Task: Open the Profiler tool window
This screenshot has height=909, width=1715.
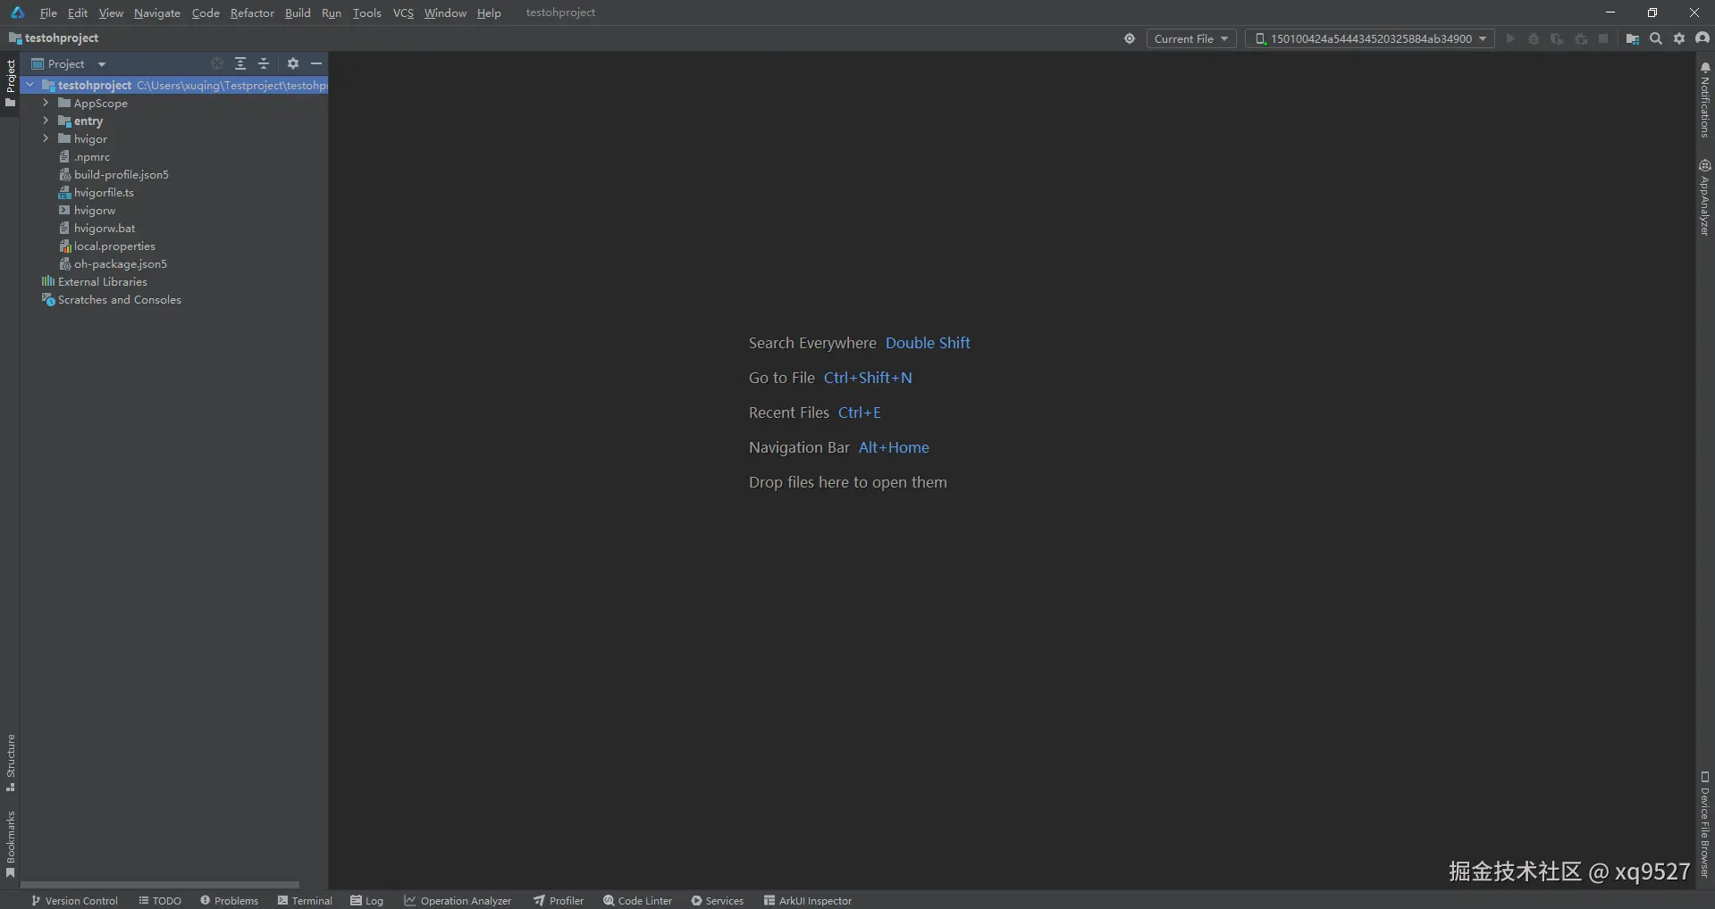Action: click(559, 900)
